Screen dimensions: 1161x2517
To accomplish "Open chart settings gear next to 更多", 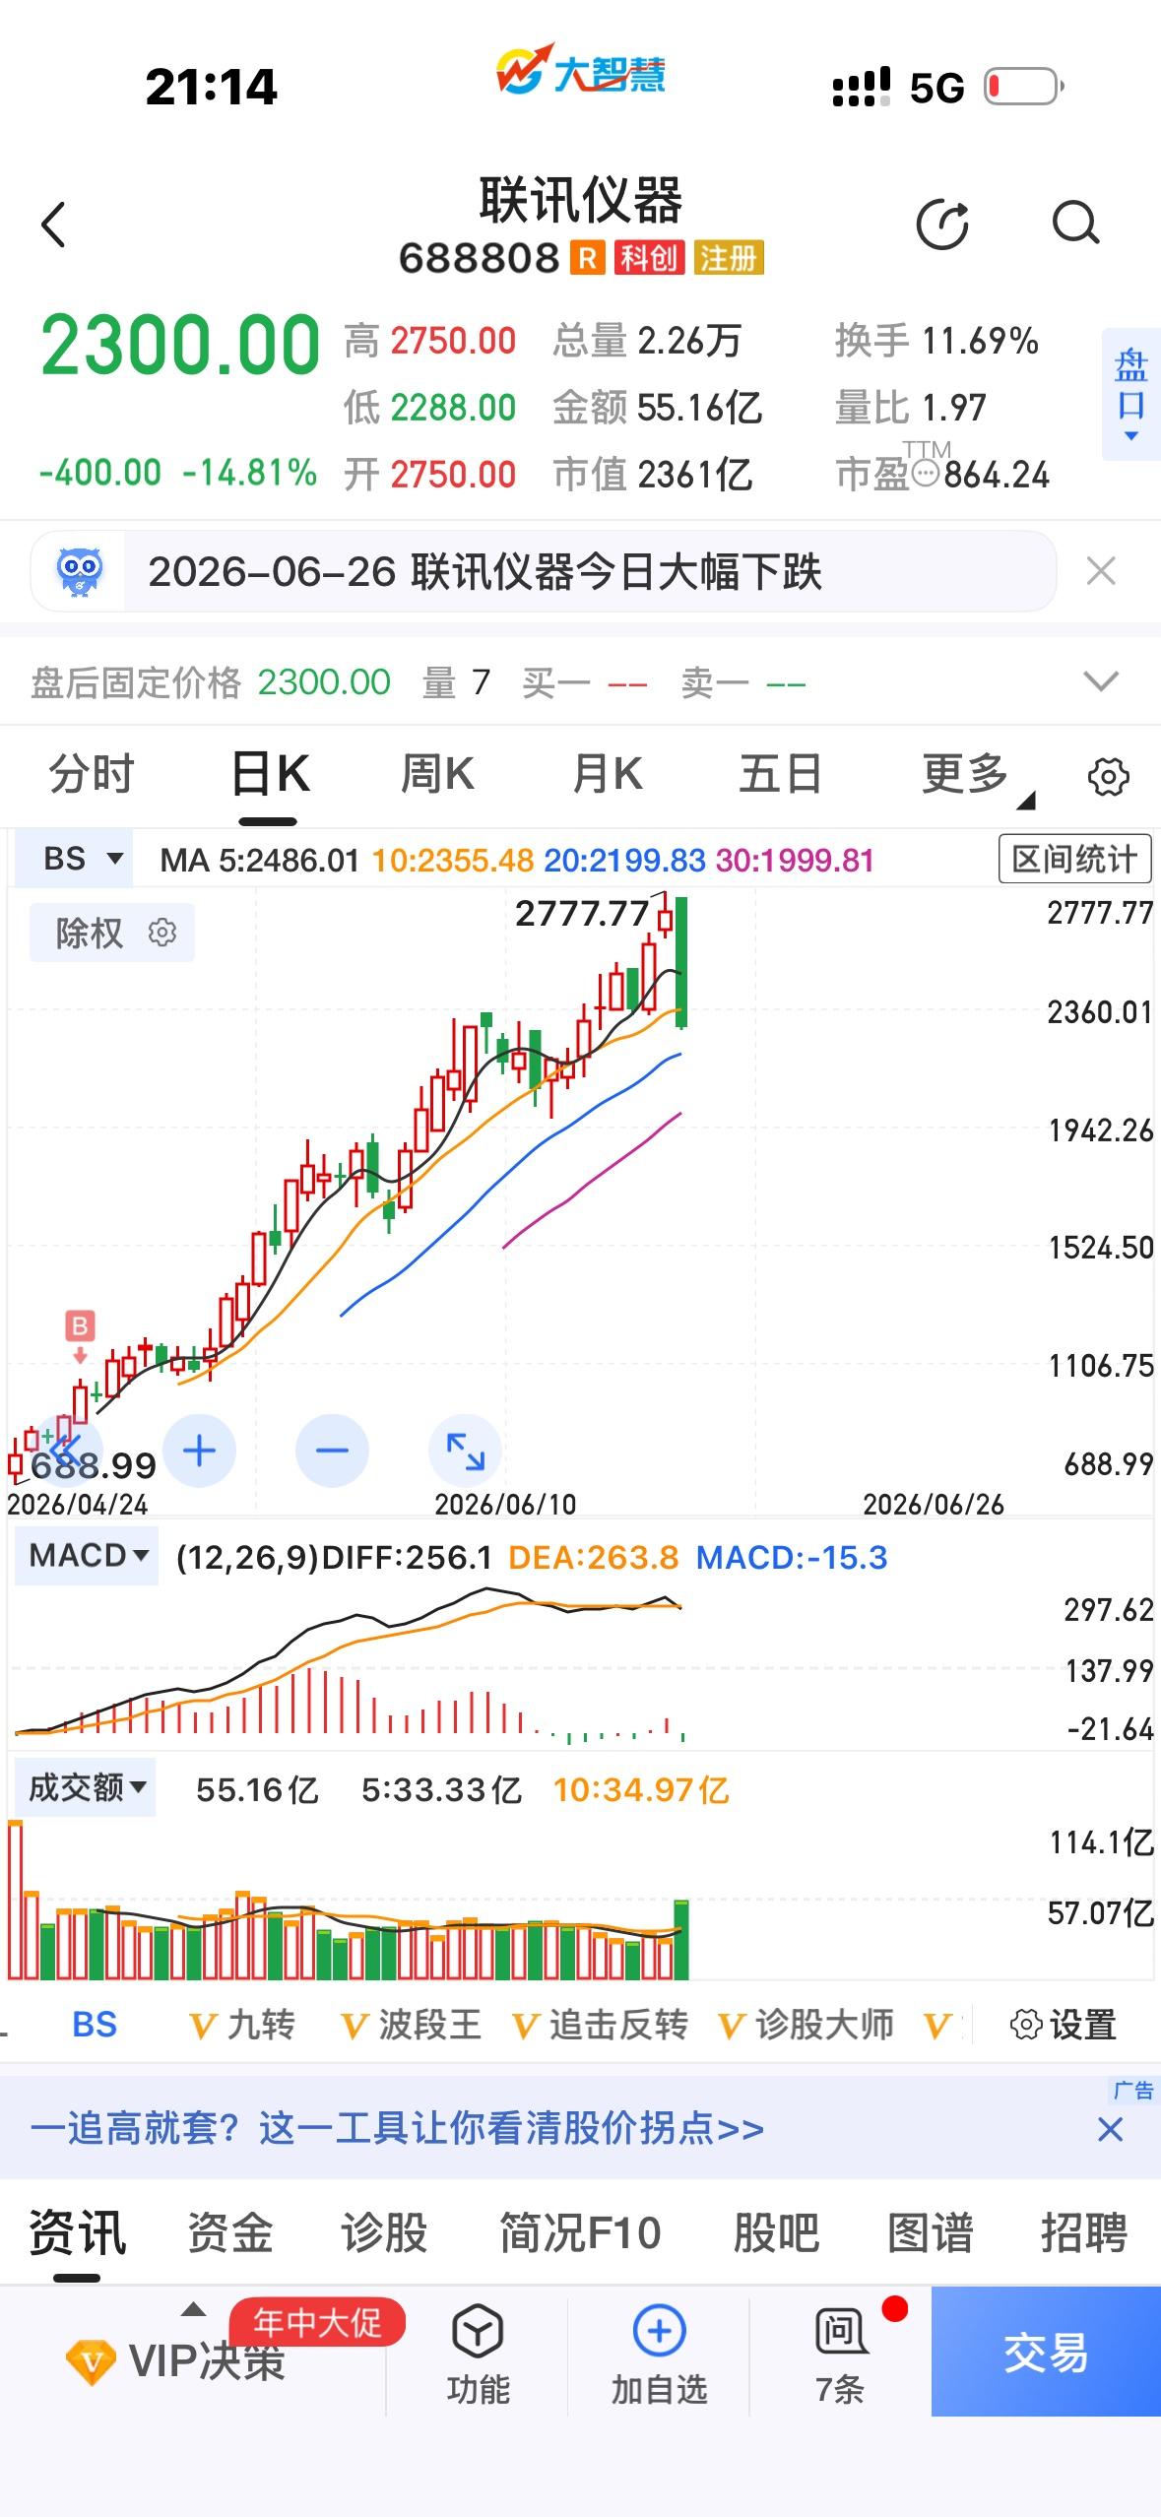I will click(x=1108, y=777).
